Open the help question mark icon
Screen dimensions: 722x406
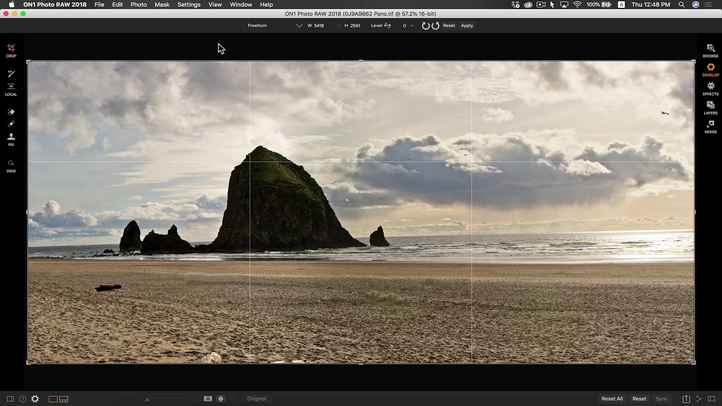point(23,399)
